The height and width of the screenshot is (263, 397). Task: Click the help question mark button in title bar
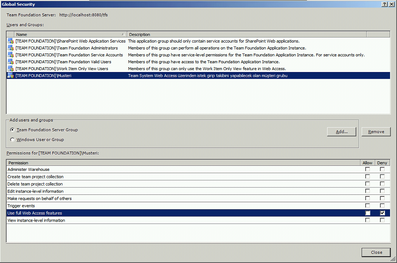pos(384,4)
